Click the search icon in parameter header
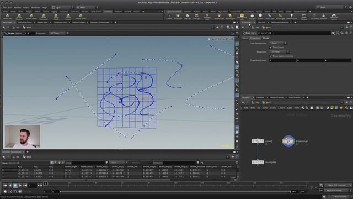This screenshot has width=353, height=199. click(x=342, y=33)
